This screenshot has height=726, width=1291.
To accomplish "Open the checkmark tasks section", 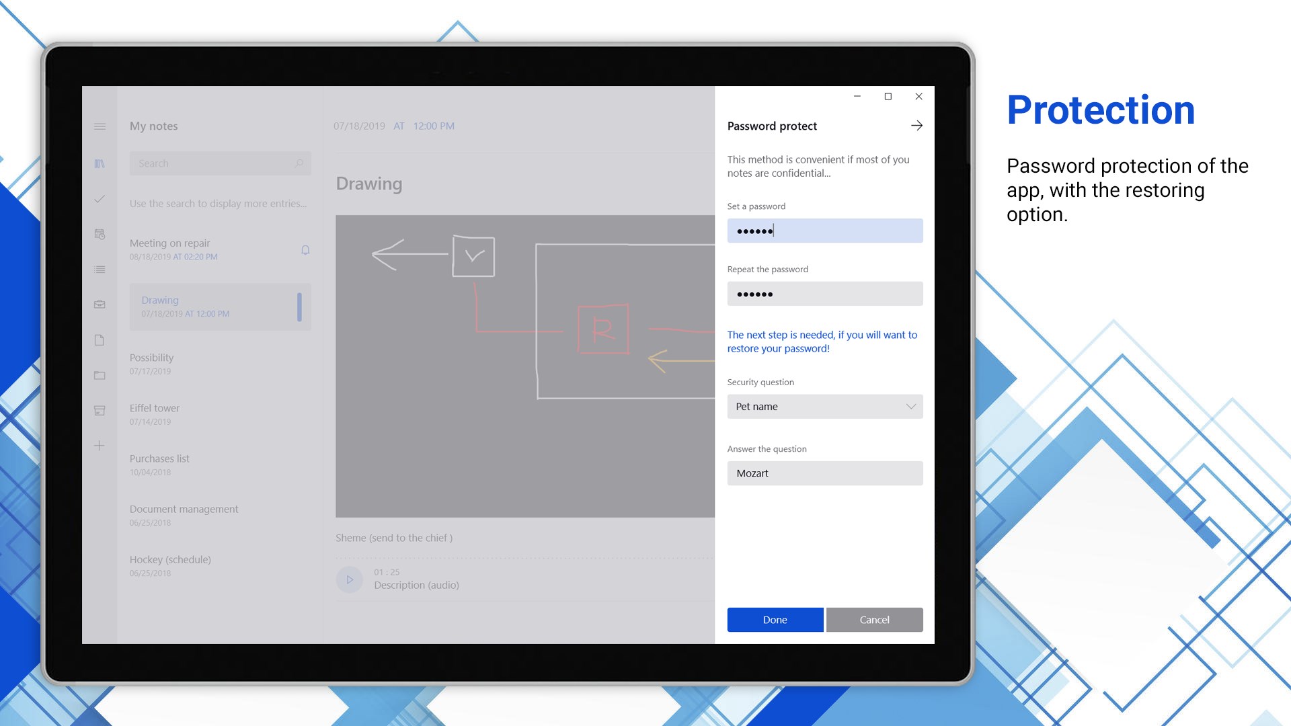I will pos(100,199).
